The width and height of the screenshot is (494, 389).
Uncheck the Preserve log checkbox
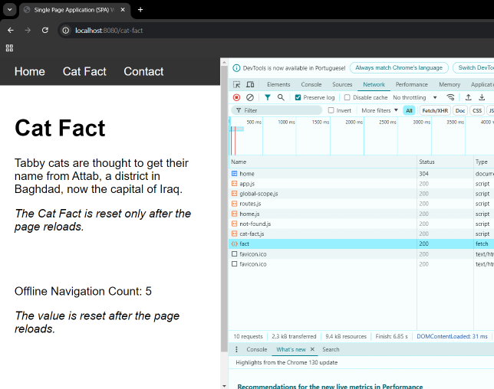tap(298, 97)
